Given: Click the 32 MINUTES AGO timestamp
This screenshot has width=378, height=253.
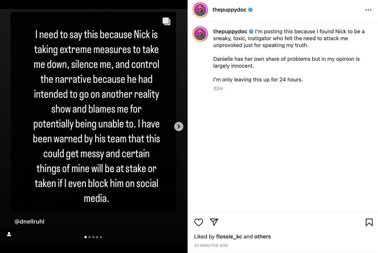Looking at the screenshot, I should 211,245.
